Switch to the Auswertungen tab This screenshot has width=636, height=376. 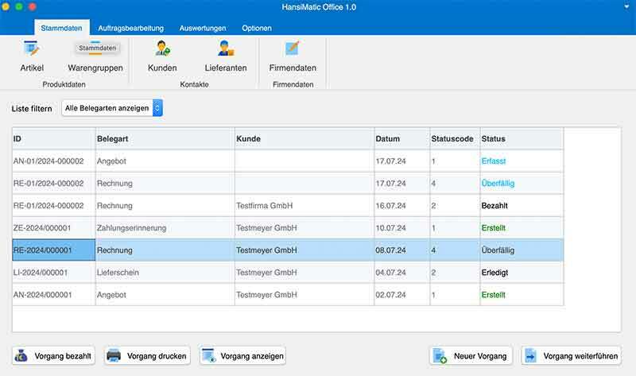click(x=203, y=28)
